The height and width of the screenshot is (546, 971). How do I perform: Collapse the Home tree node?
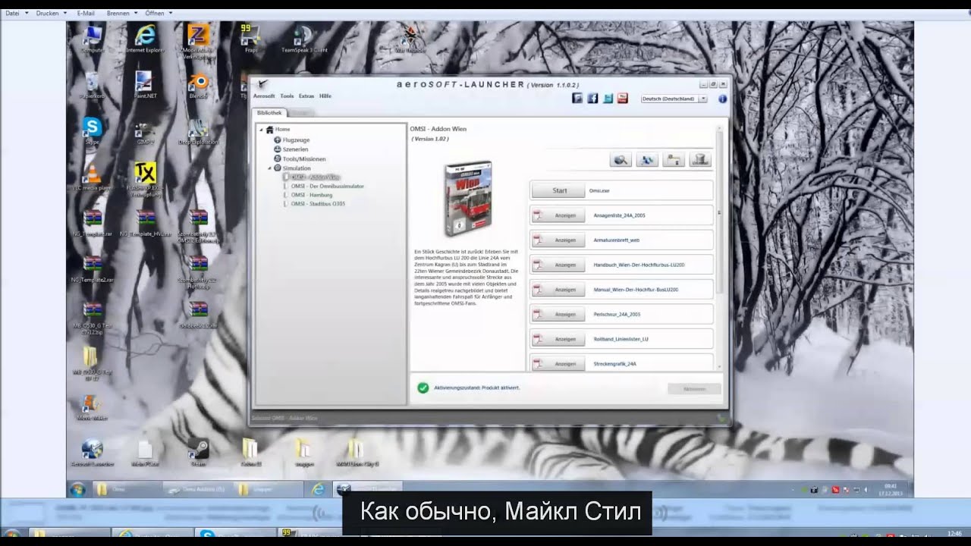coord(261,130)
